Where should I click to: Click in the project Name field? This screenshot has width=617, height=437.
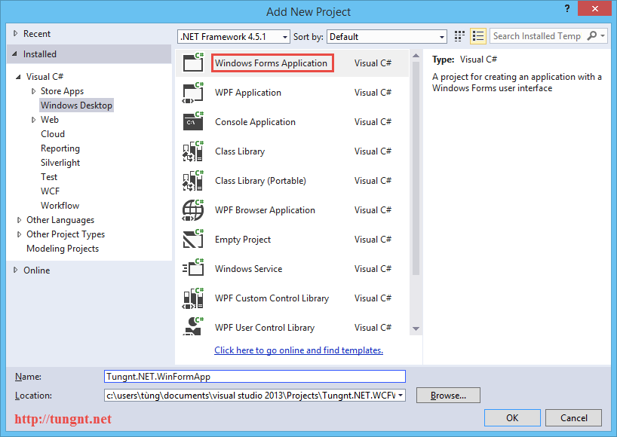point(255,377)
